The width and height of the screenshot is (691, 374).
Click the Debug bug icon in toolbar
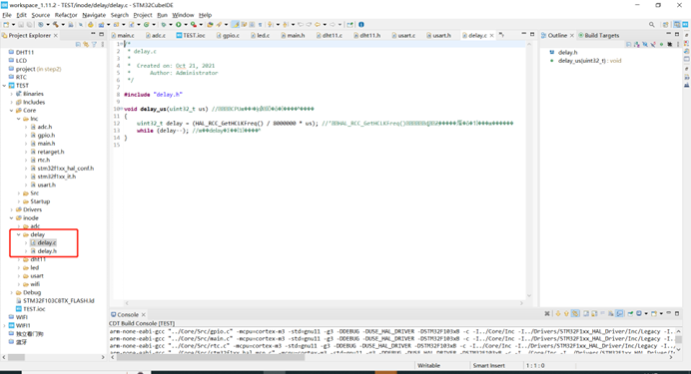[164, 25]
